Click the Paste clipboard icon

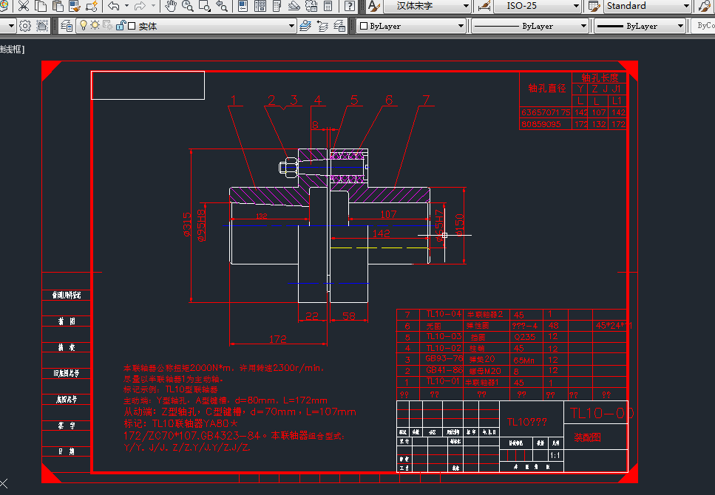58,6
